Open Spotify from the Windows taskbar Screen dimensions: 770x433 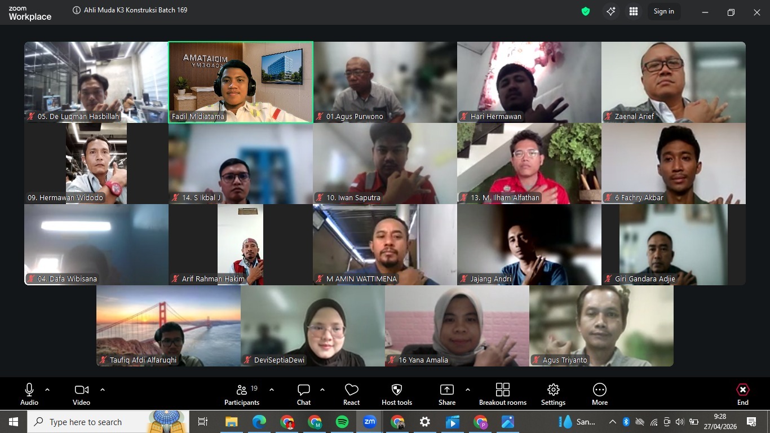(x=342, y=422)
